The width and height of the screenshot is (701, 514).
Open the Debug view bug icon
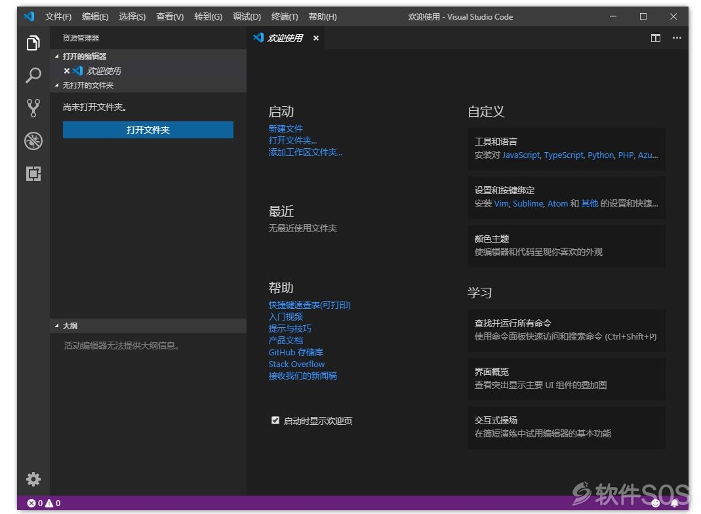click(33, 141)
